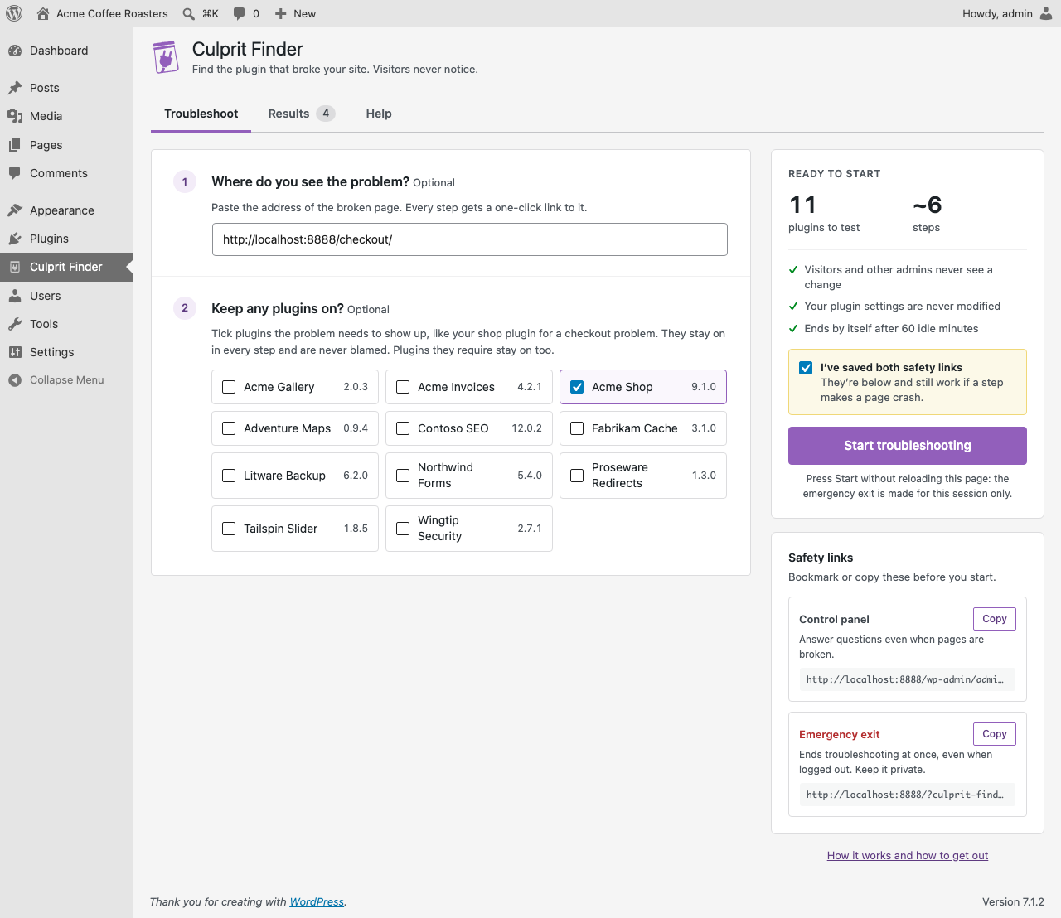Open the How it works and how to get out link
This screenshot has height=918, width=1061.
908,856
